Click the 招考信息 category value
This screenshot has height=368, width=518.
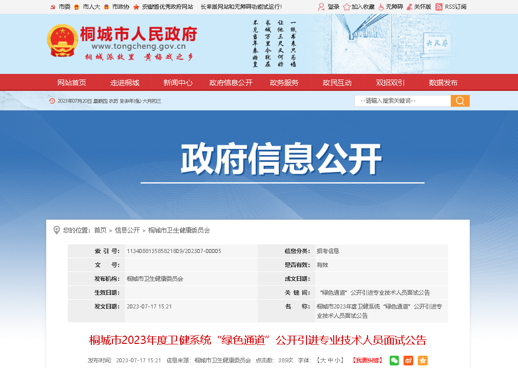tap(328, 251)
